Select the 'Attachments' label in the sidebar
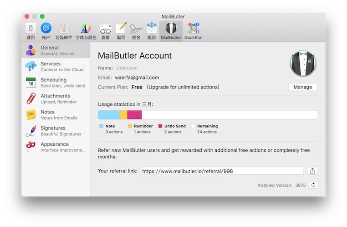This screenshot has width=347, height=227. point(55,96)
